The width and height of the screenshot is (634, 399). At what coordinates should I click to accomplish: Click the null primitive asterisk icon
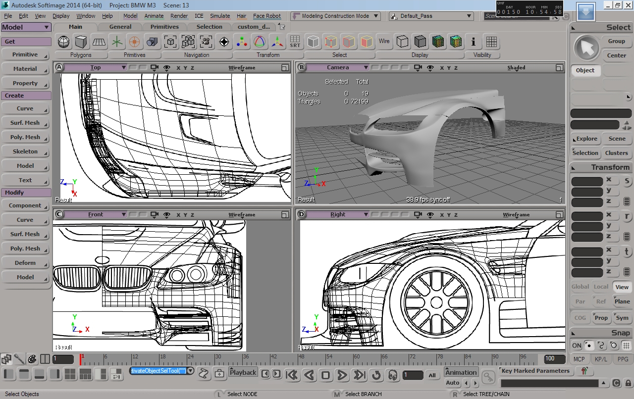click(117, 42)
